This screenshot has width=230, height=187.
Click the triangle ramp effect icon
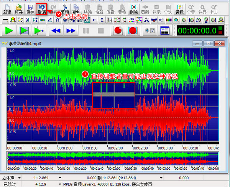(x=50, y=20)
